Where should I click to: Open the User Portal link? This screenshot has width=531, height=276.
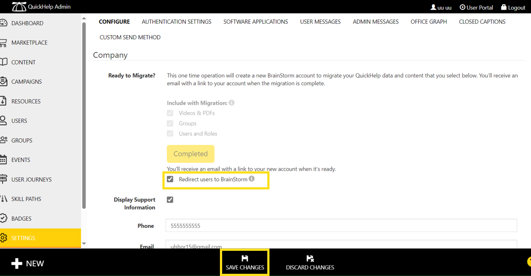476,8
